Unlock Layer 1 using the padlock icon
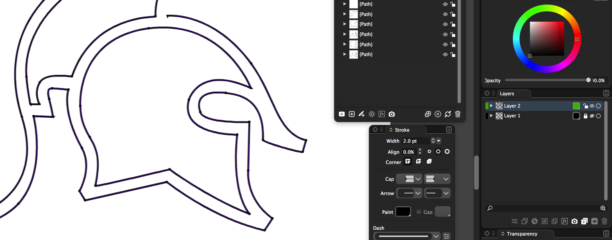 (x=585, y=116)
